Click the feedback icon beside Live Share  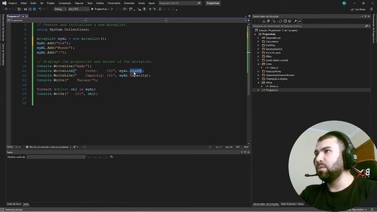click(x=372, y=9)
